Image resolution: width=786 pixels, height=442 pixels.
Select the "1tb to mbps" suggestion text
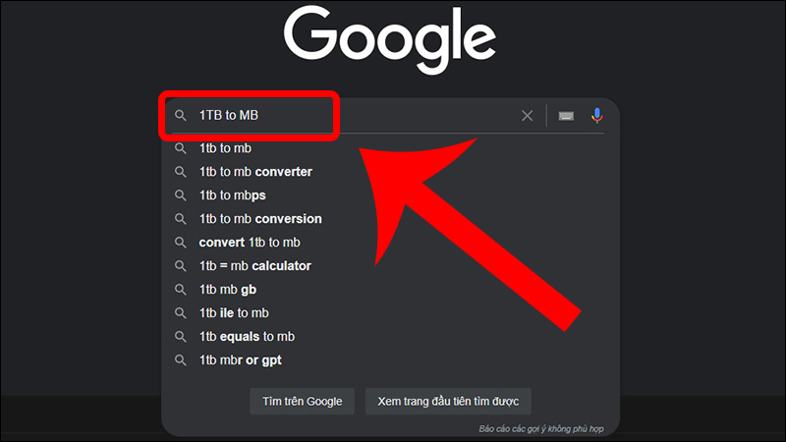point(233,195)
